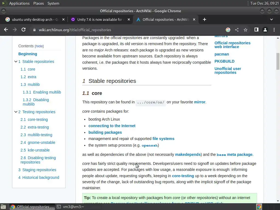Open connecting to the Internet link
280x210 pixels.
coord(112,126)
